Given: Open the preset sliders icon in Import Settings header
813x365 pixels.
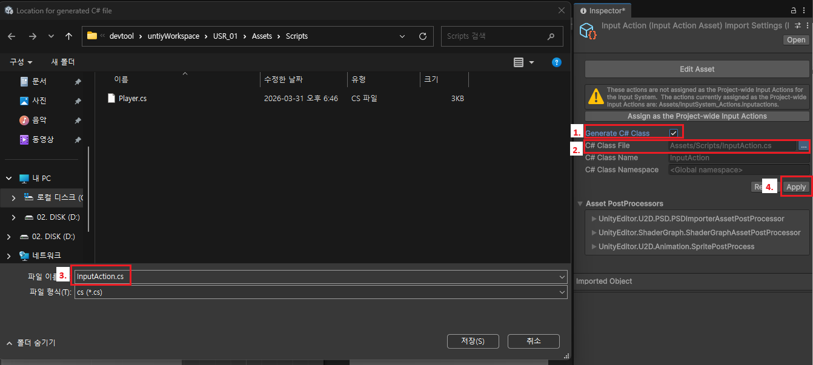Looking at the screenshot, I should coord(798,26).
